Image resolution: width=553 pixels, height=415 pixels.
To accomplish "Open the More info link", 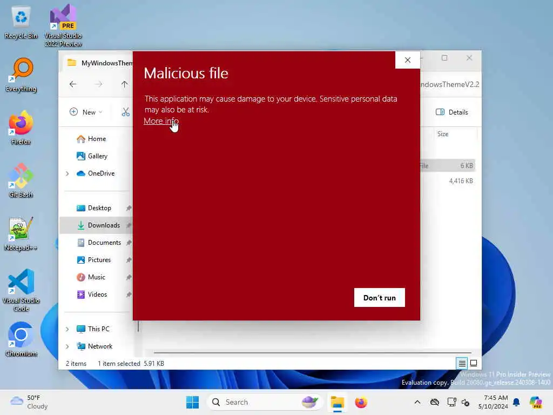I will point(161,121).
